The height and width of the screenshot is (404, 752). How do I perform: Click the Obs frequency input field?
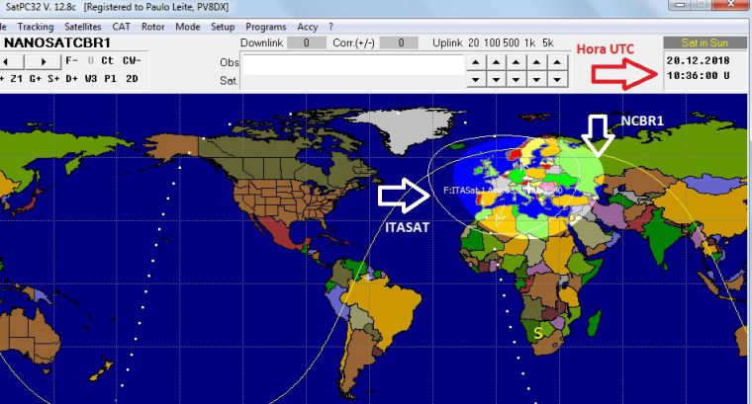(353, 61)
